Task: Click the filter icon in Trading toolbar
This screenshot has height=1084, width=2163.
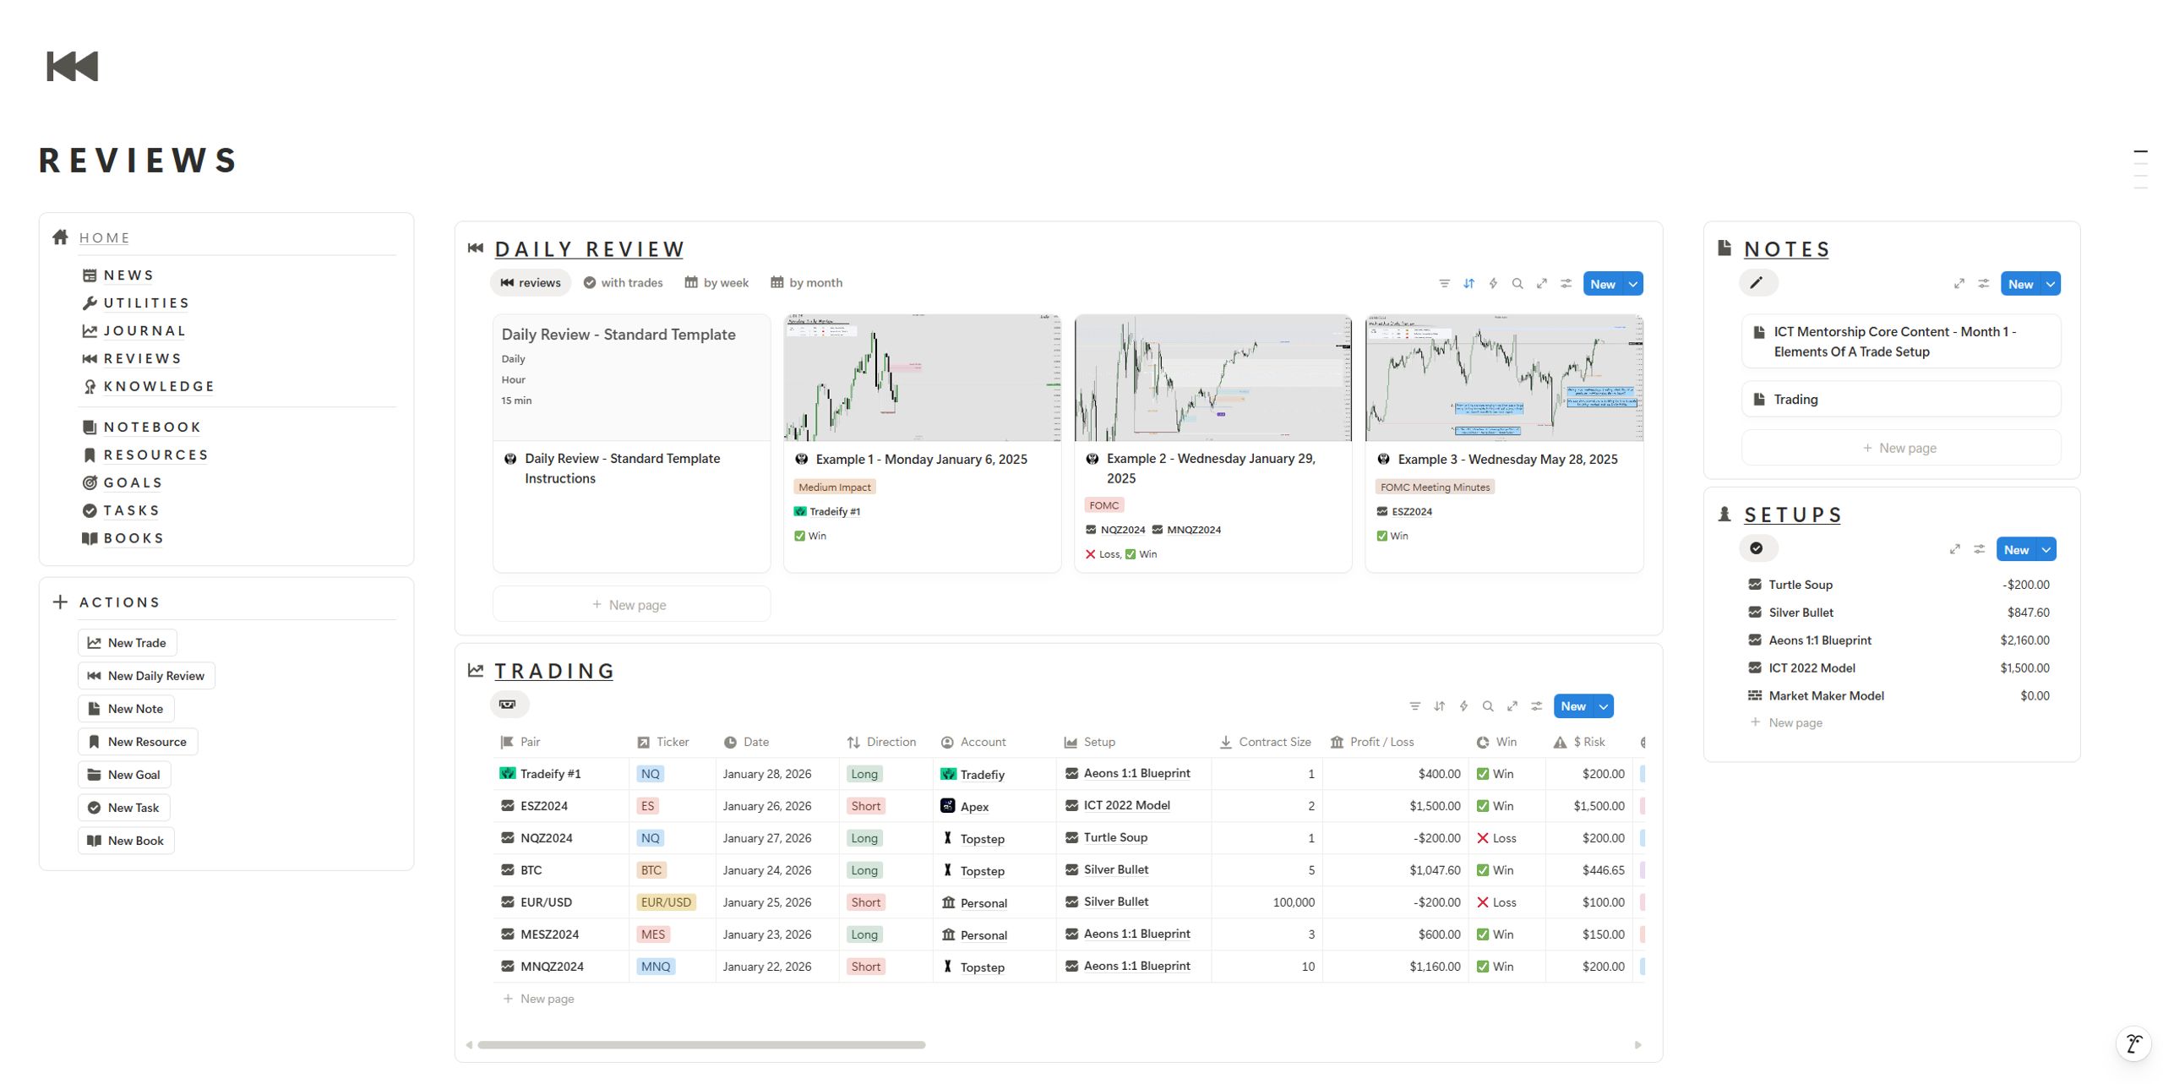Action: point(1414,706)
